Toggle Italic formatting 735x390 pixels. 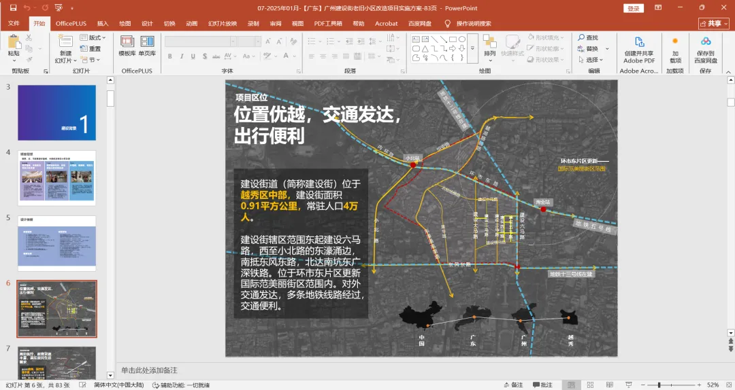point(182,56)
